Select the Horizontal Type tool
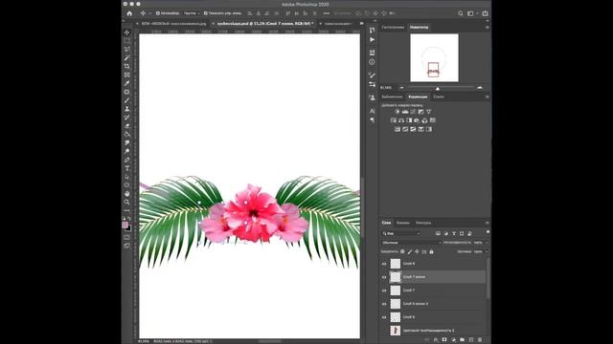The width and height of the screenshot is (613, 344). coord(126,168)
